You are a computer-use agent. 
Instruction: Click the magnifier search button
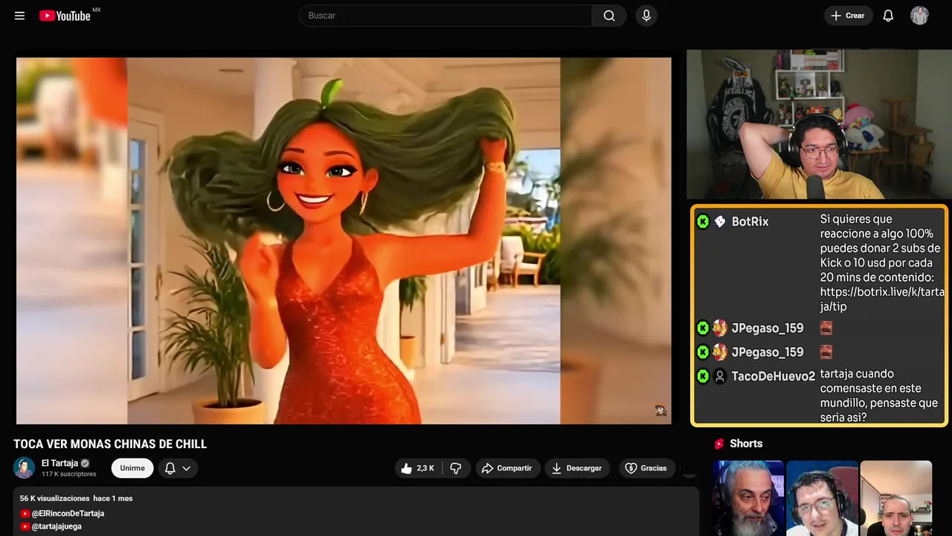[609, 16]
